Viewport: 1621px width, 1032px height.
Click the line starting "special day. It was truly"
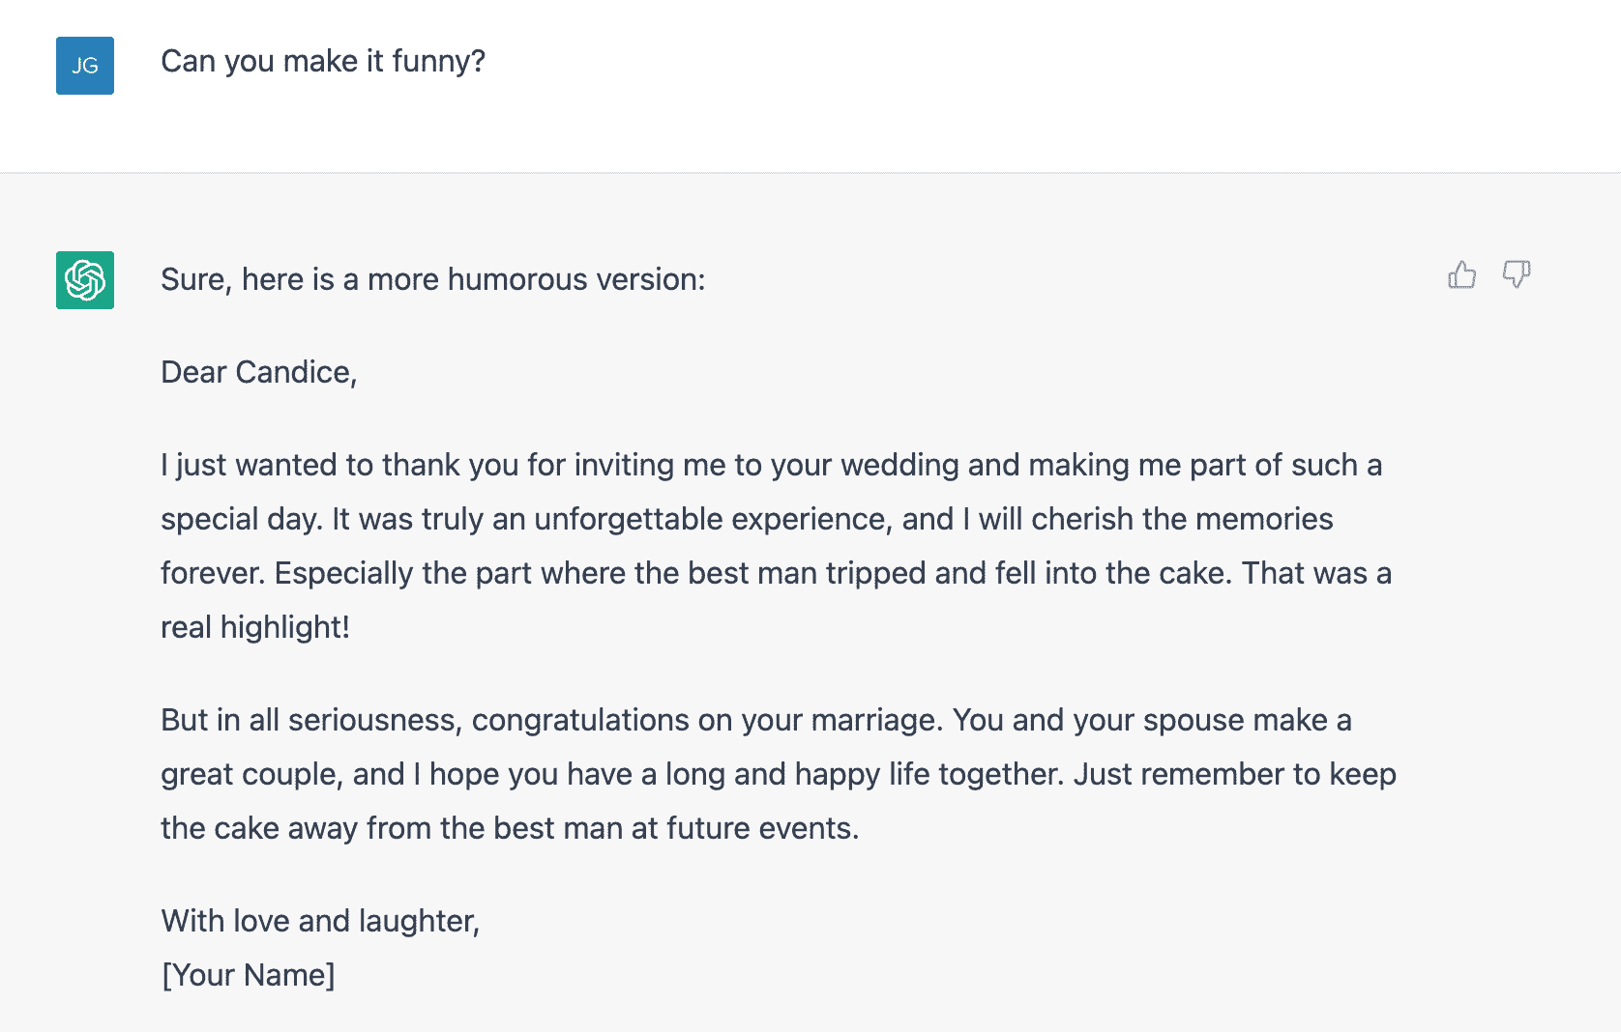[x=747, y=519]
